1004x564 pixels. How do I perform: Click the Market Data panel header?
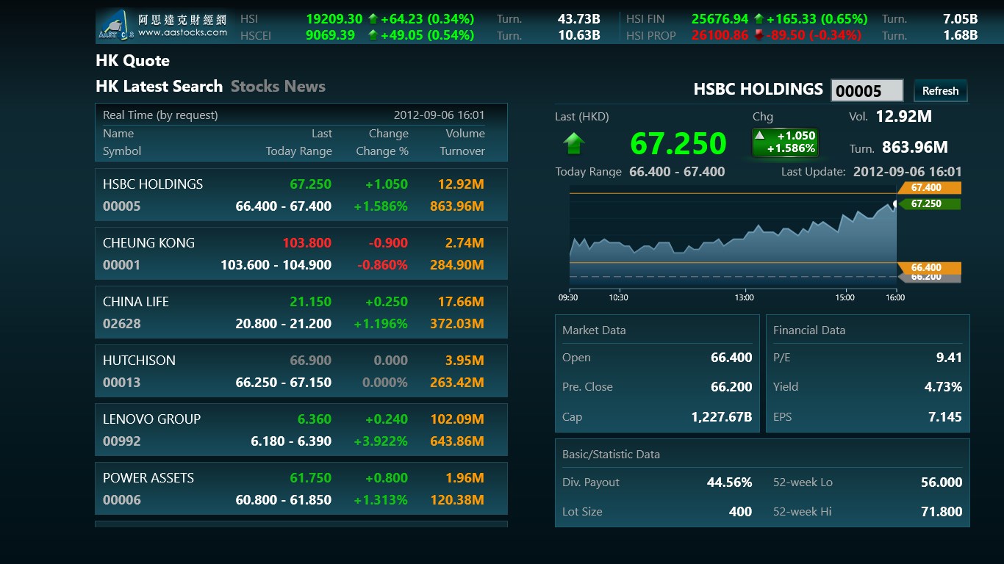(594, 330)
